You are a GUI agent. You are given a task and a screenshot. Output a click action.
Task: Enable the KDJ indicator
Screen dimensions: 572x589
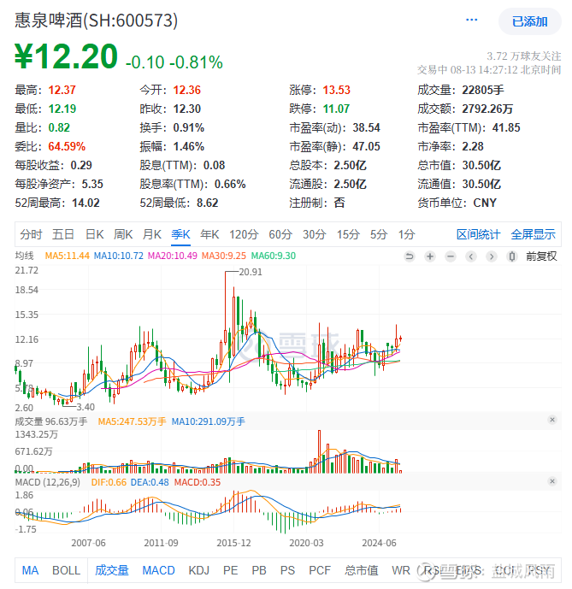199,570
